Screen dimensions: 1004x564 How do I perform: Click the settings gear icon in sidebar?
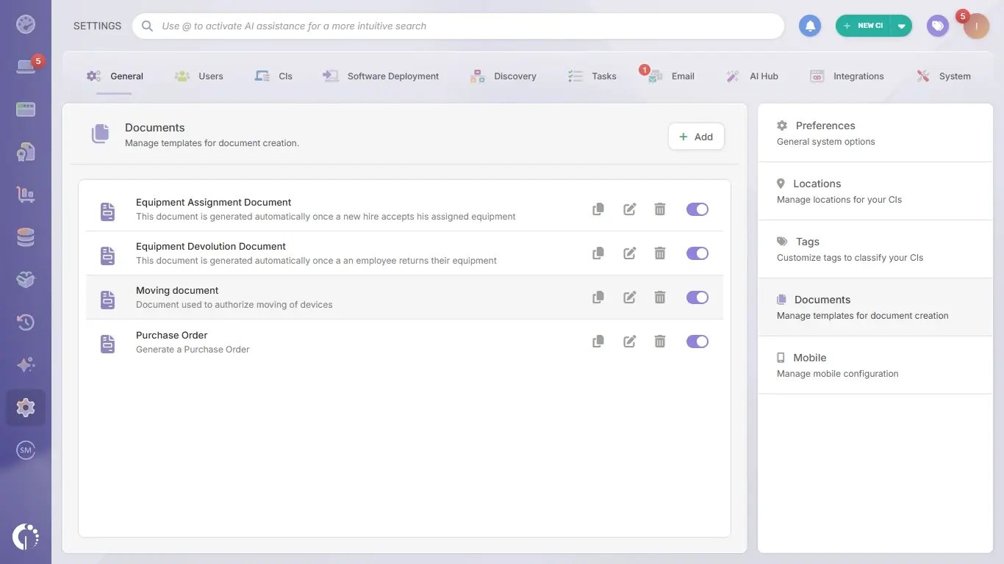click(26, 408)
